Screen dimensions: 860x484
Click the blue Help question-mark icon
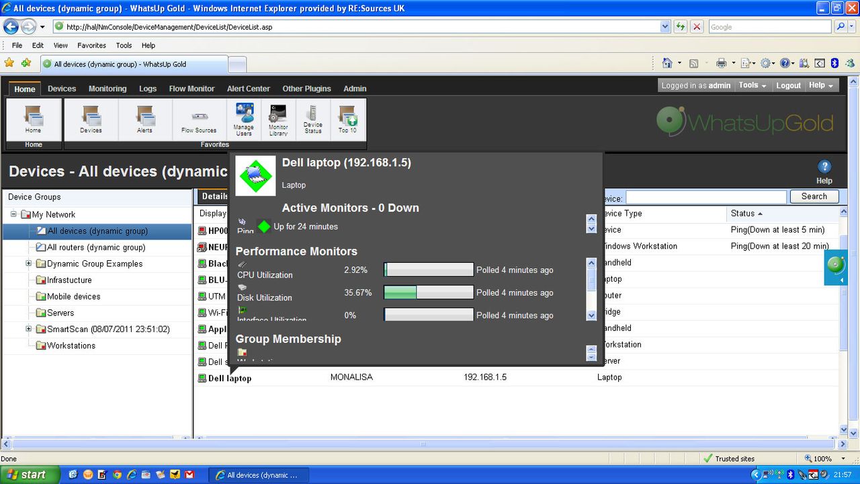[x=824, y=167]
